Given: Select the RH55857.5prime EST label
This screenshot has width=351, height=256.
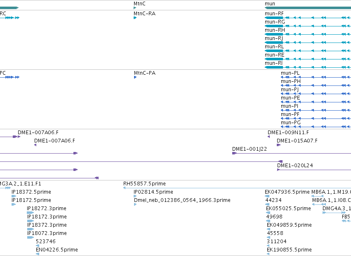Looking at the screenshot, I should [144, 184].
